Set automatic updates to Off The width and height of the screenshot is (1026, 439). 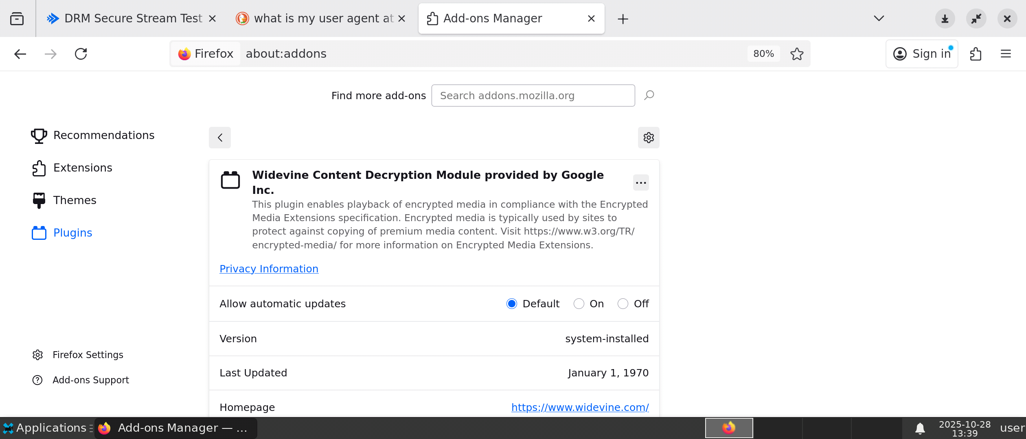pyautogui.click(x=623, y=304)
